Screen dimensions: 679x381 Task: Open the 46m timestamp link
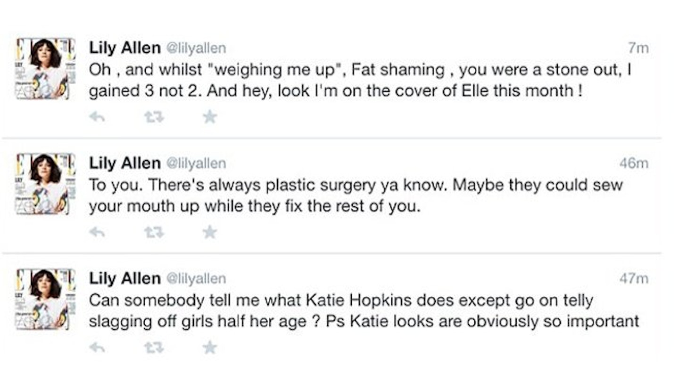click(635, 163)
